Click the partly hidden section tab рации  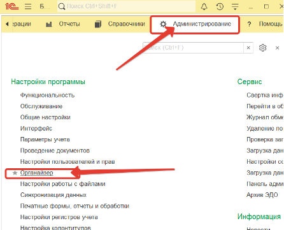coord(22,24)
